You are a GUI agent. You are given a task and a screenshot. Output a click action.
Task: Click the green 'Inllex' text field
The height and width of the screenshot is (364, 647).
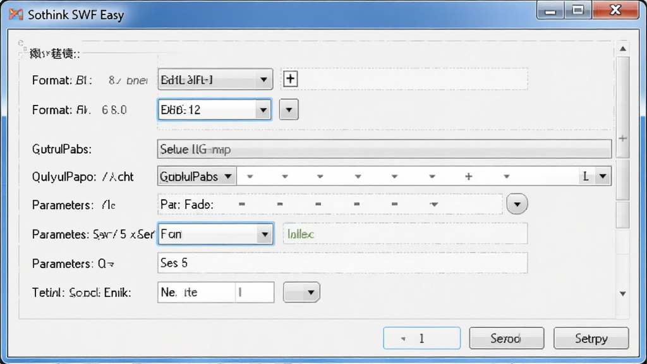coord(405,234)
